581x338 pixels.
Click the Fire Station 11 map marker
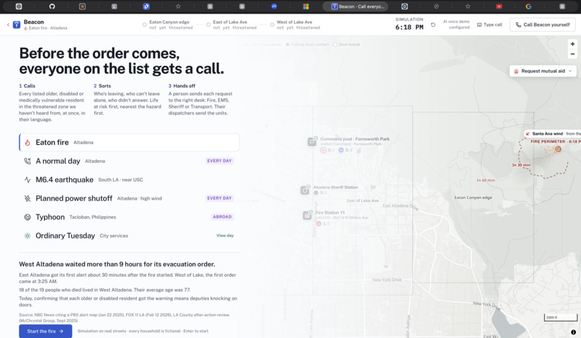pyautogui.click(x=307, y=215)
